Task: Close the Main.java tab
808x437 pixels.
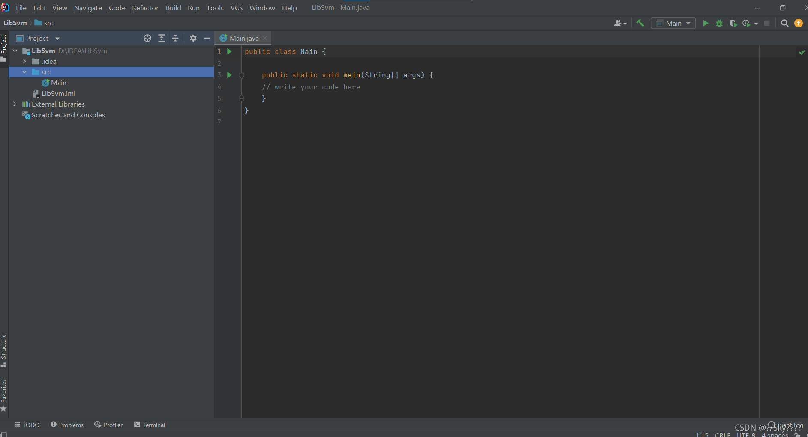Action: pos(265,38)
